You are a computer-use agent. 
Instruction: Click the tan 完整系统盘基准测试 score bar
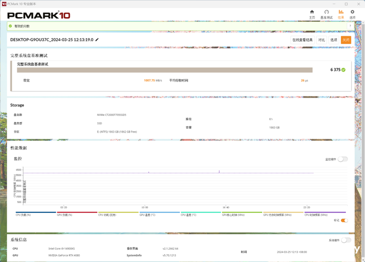click(165, 70)
